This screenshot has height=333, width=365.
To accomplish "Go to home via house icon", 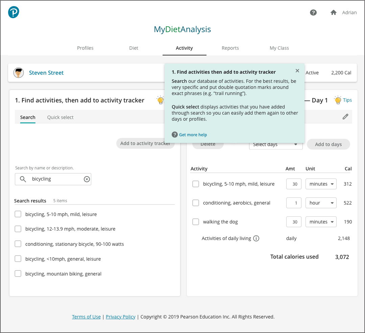I will 333,13.
